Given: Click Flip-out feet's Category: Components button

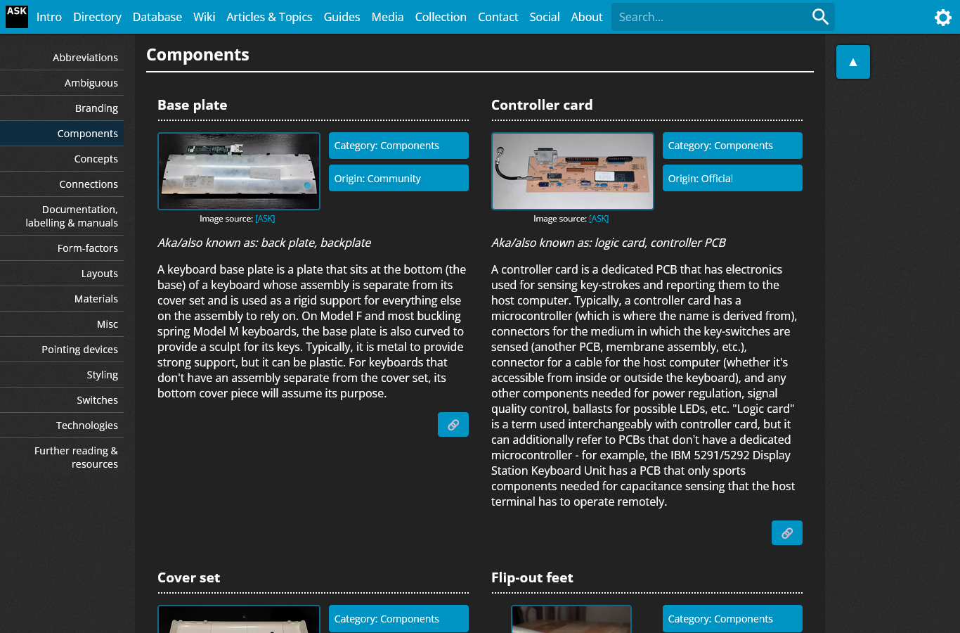Looking at the screenshot, I should [732, 619].
